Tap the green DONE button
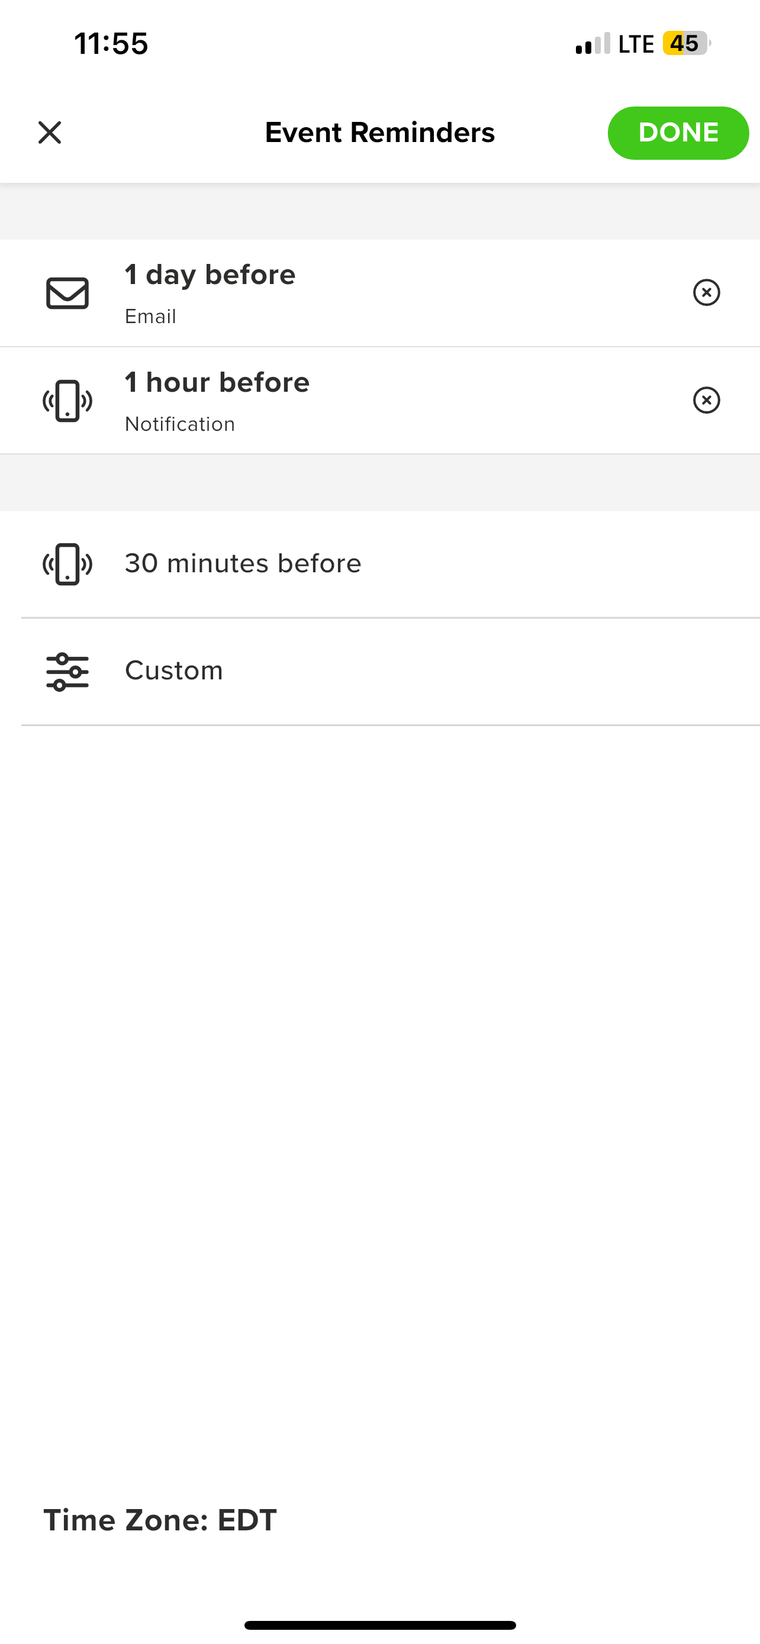Screen dimensions: 760x1644 coord(678,133)
